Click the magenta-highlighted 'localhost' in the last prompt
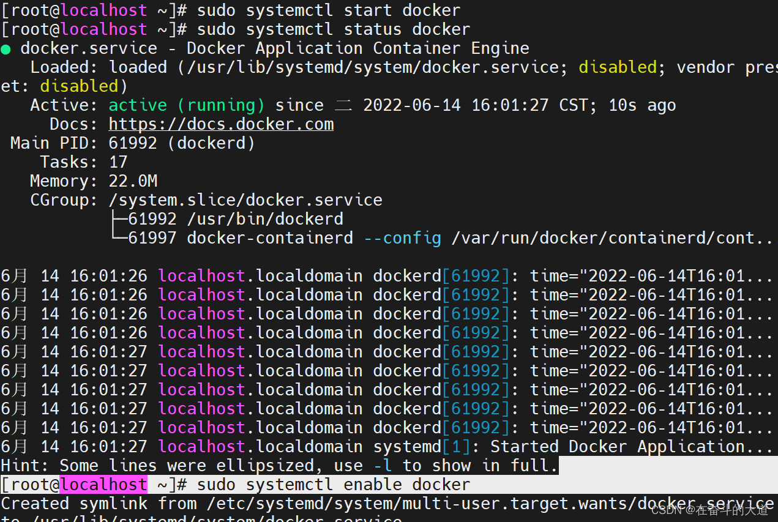 [103, 485]
